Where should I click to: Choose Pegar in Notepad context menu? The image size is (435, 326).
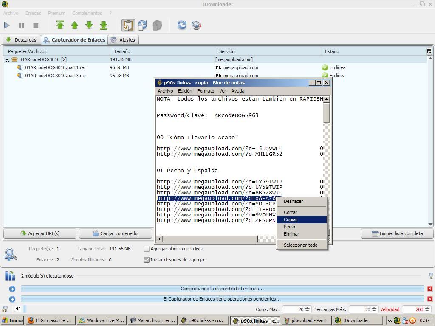coord(302,227)
